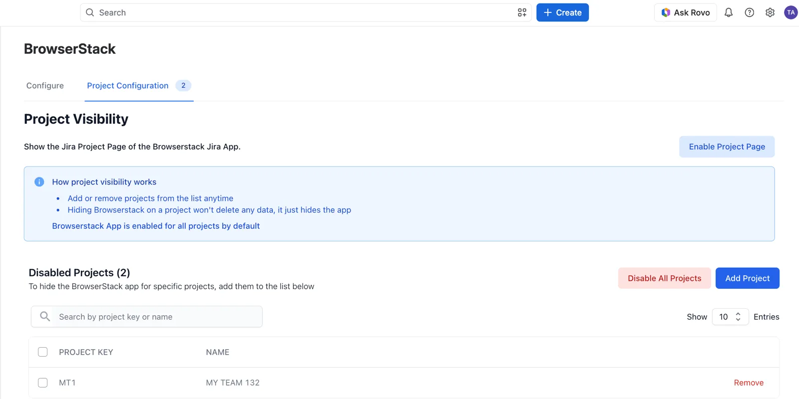Viewport: 799px width, 399px height.
Task: Click Enable Project Page button
Action: click(727, 147)
